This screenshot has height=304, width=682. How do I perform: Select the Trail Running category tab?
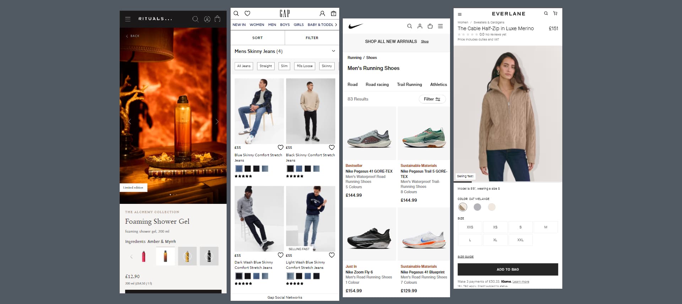tap(409, 85)
